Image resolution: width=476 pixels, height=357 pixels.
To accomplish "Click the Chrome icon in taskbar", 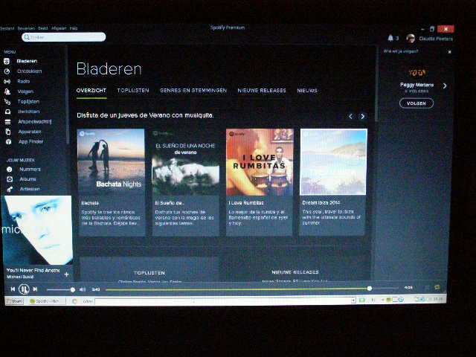I will (x=74, y=301).
